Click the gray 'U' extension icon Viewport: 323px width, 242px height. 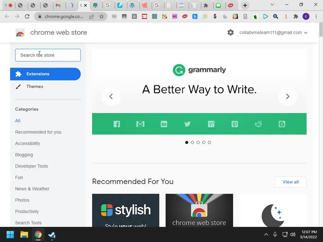(x=134, y=16)
